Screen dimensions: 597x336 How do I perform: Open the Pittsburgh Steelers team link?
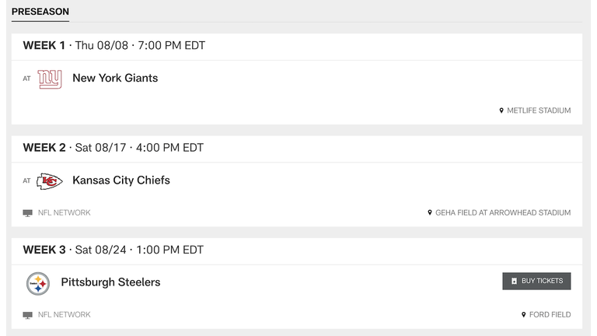(111, 282)
